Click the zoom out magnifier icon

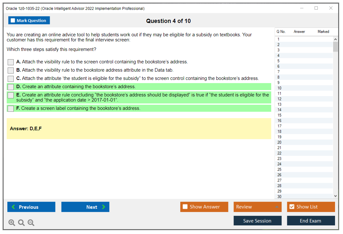pyautogui.click(x=31, y=223)
